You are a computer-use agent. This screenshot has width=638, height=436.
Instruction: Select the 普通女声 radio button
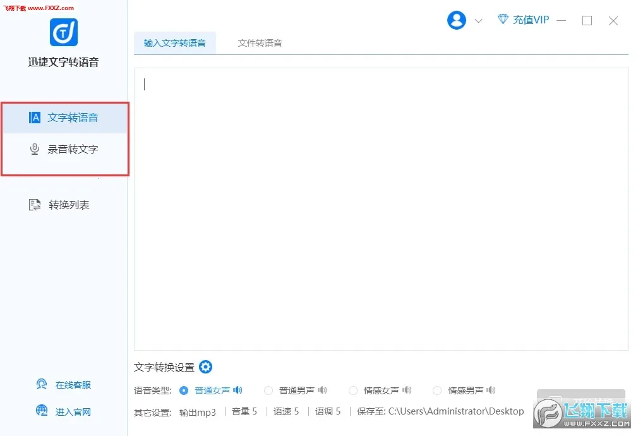184,391
